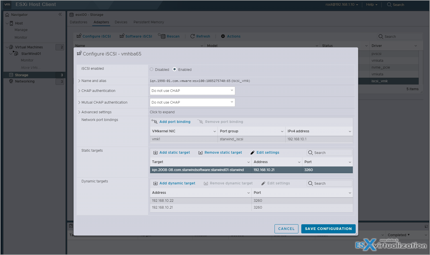The width and height of the screenshot is (430, 255).
Task: Open Monitor under Host
Action: 21,38
